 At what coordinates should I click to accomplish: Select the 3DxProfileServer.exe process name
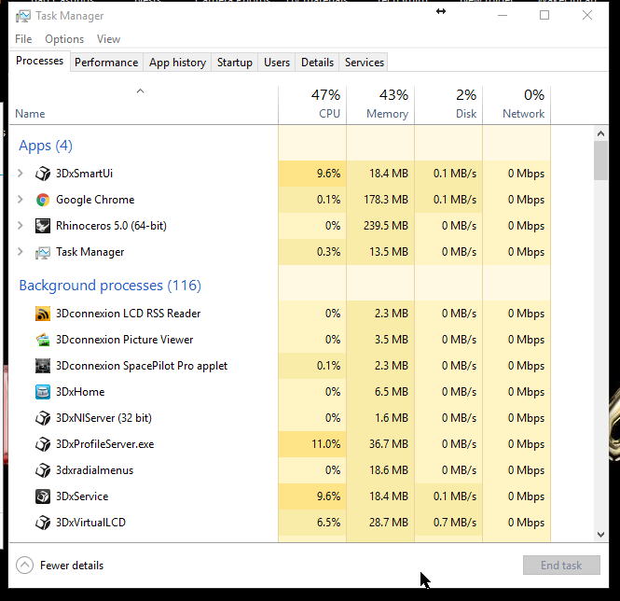click(x=104, y=444)
